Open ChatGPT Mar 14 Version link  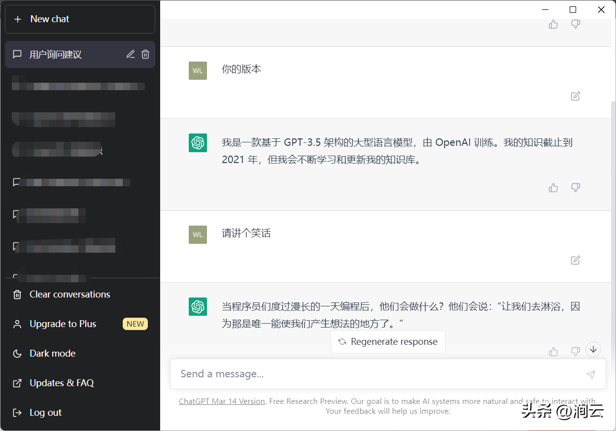tap(222, 401)
